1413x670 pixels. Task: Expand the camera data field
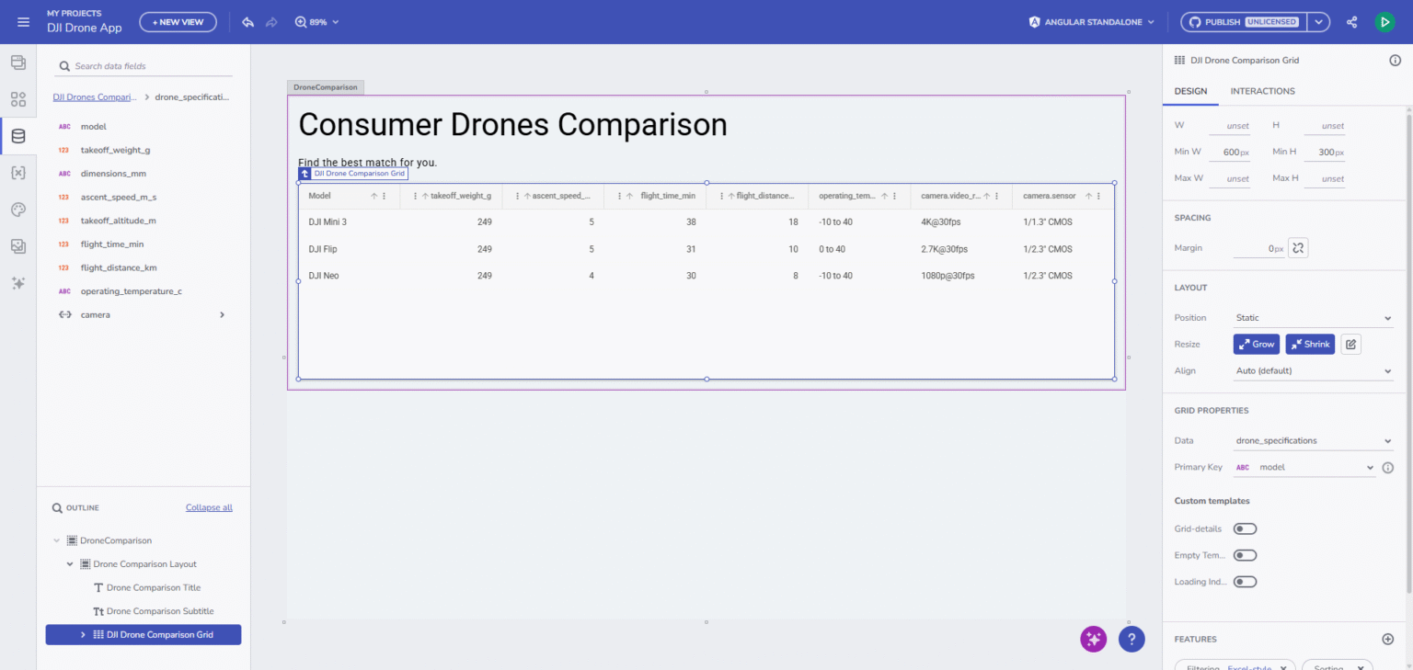pos(222,315)
